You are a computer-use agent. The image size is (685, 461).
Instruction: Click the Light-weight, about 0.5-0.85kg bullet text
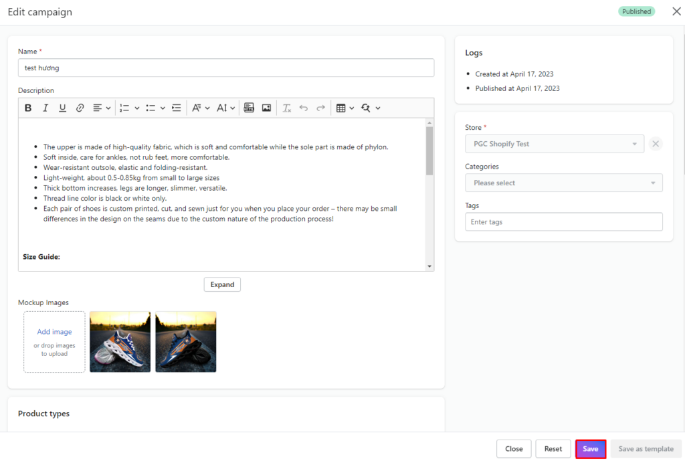tap(131, 178)
